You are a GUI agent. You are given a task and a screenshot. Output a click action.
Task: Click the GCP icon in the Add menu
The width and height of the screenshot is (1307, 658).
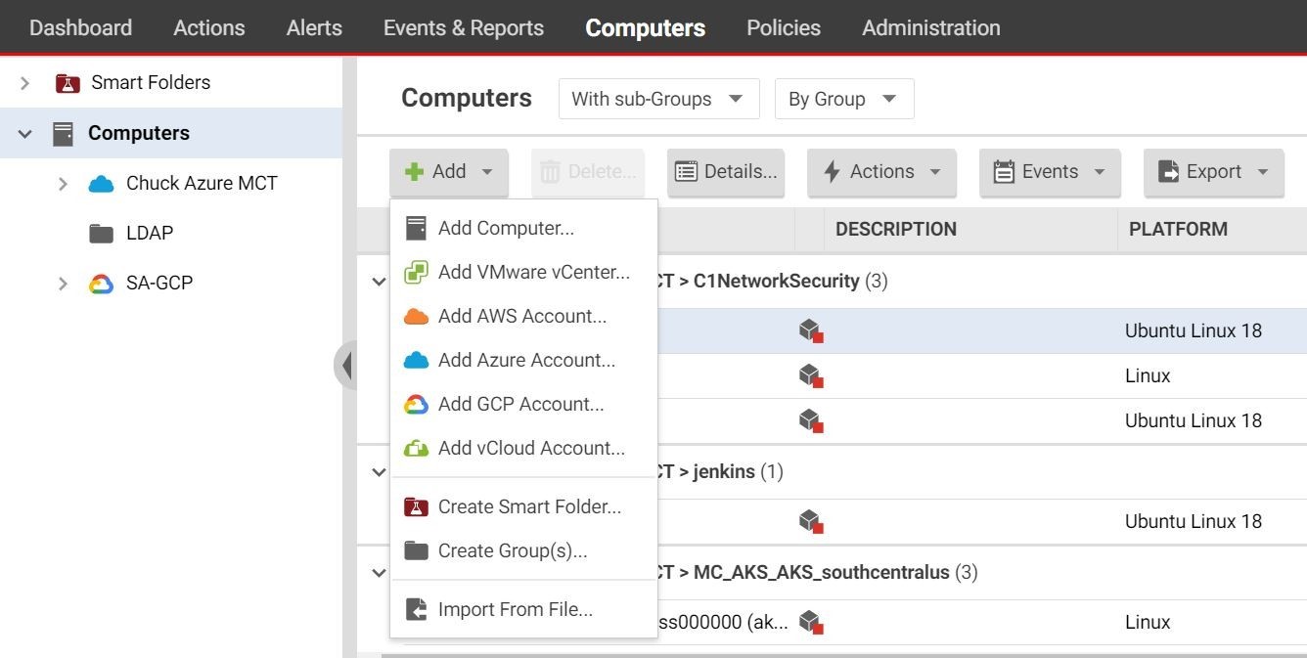click(x=416, y=405)
